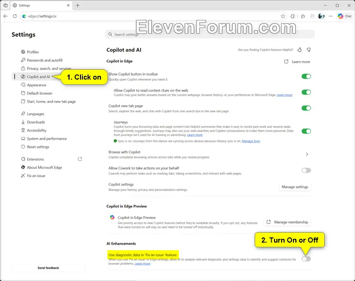The height and width of the screenshot is (281, 355).
Task: Click the Copilot in Edge Preview logo
Action: (x=112, y=218)
